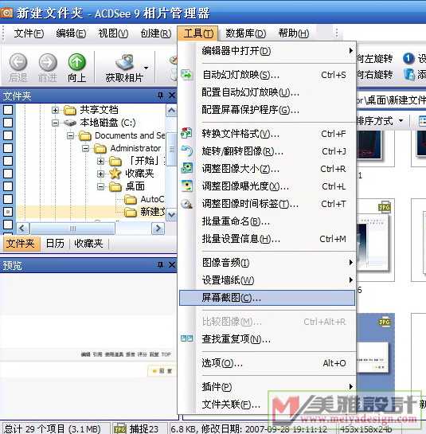
Task: Select 屏幕截图(C)... menu item
Action: point(267,298)
